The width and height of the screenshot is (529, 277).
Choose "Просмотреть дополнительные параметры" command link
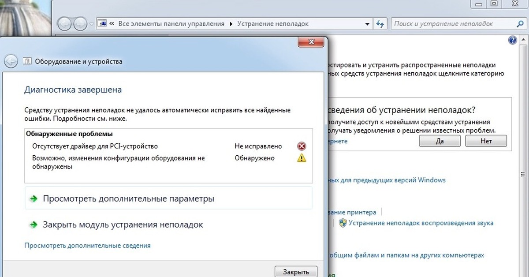click(168, 198)
